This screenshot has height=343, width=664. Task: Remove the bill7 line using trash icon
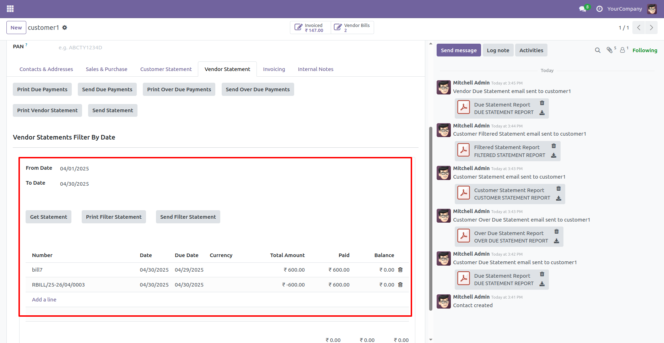click(x=400, y=269)
